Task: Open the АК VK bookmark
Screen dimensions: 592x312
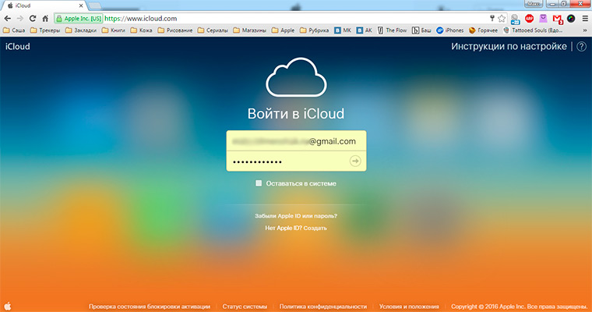Action: tap(365, 30)
